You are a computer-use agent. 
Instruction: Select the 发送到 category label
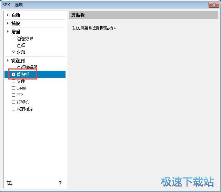[x=18, y=61]
